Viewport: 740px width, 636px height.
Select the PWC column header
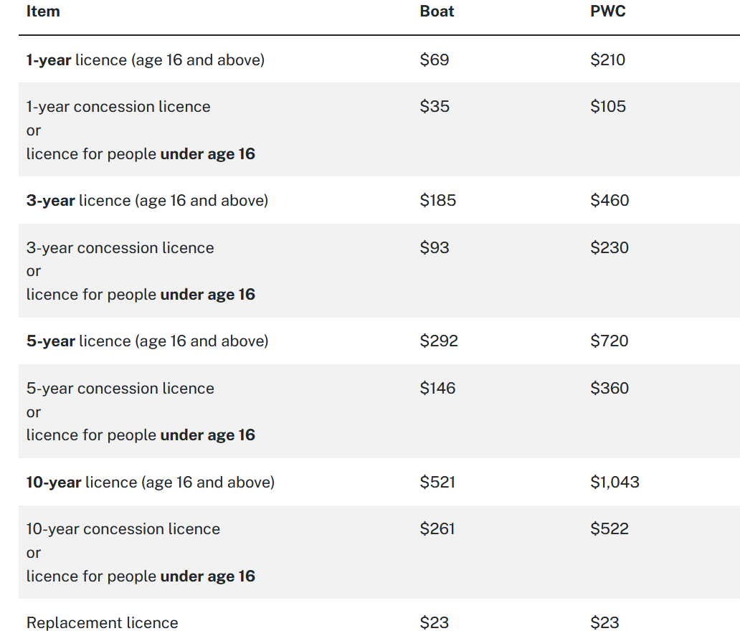[x=607, y=11]
